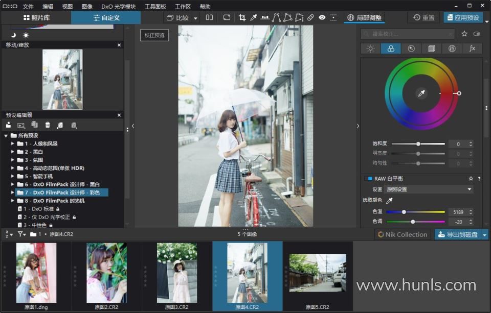This screenshot has height=313, width=491.
Task: Open the Color palette tab icon
Action: point(391,49)
